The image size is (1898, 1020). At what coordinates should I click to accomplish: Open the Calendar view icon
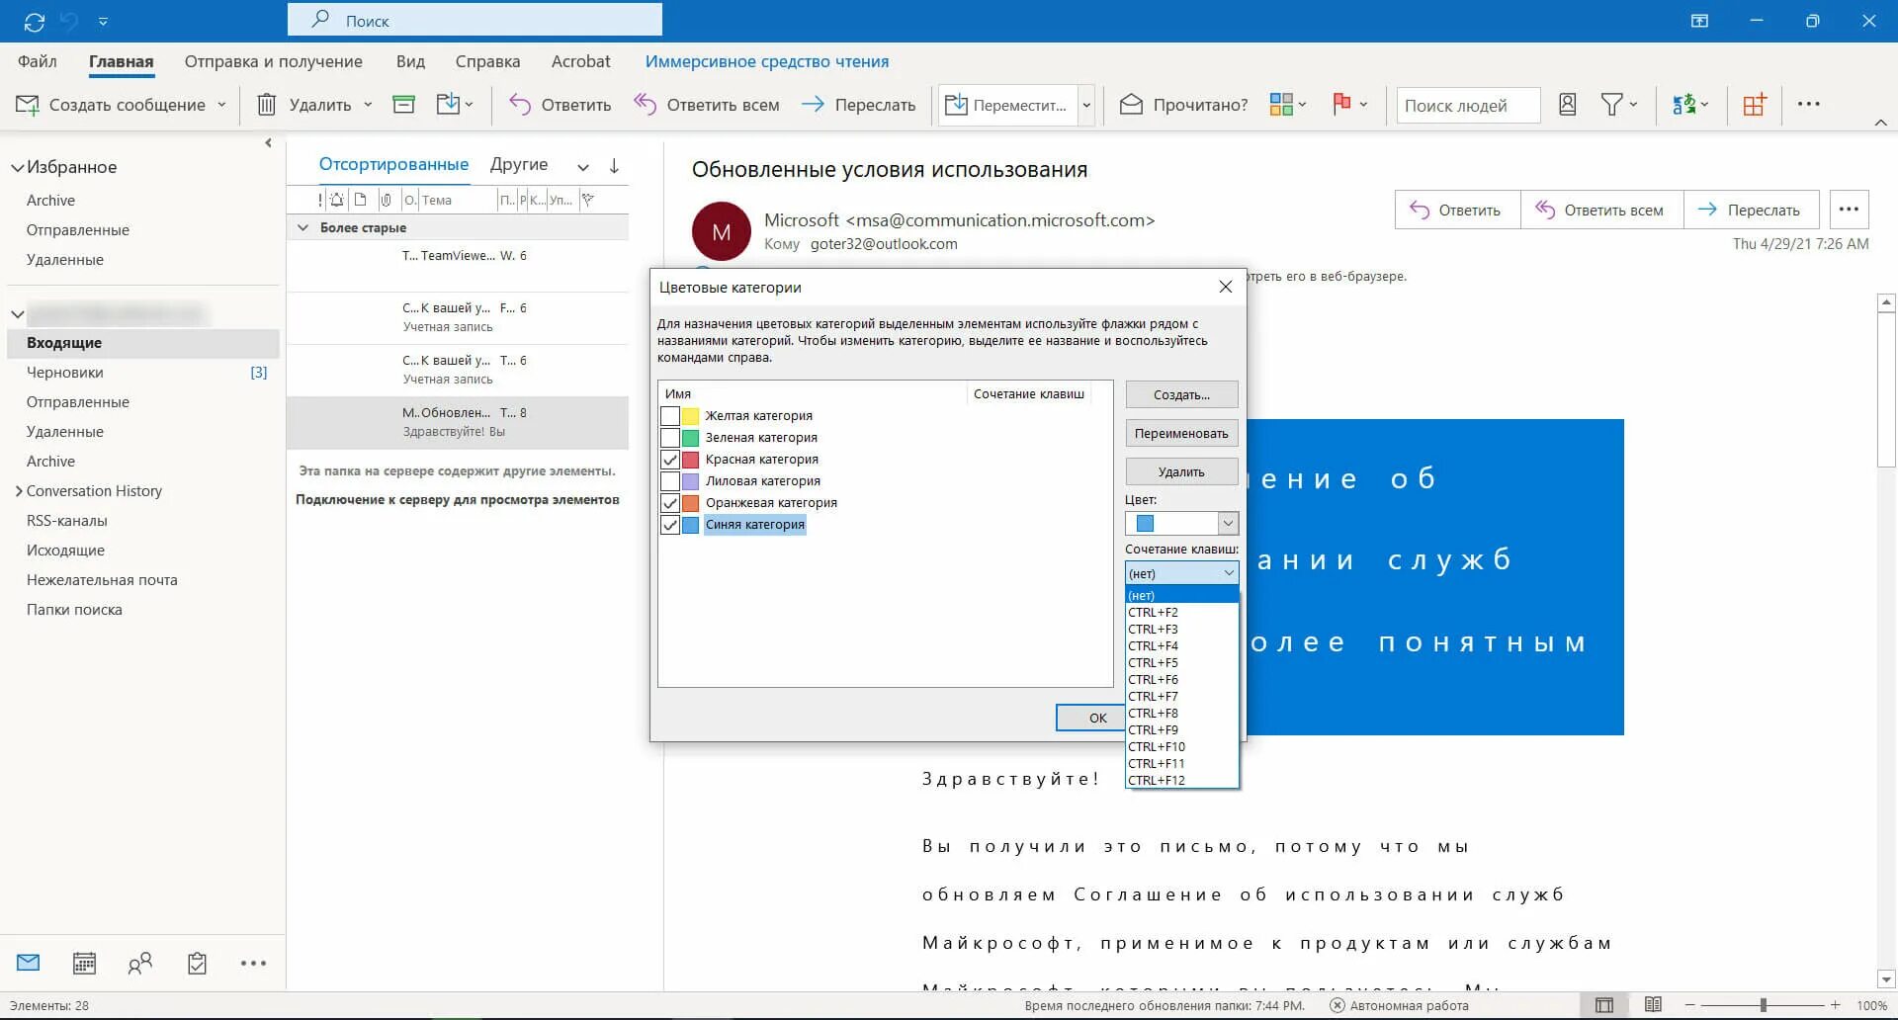click(84, 963)
